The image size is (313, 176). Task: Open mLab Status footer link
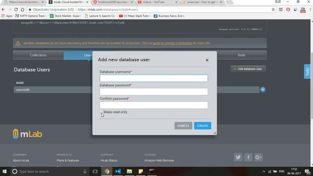tap(109, 160)
